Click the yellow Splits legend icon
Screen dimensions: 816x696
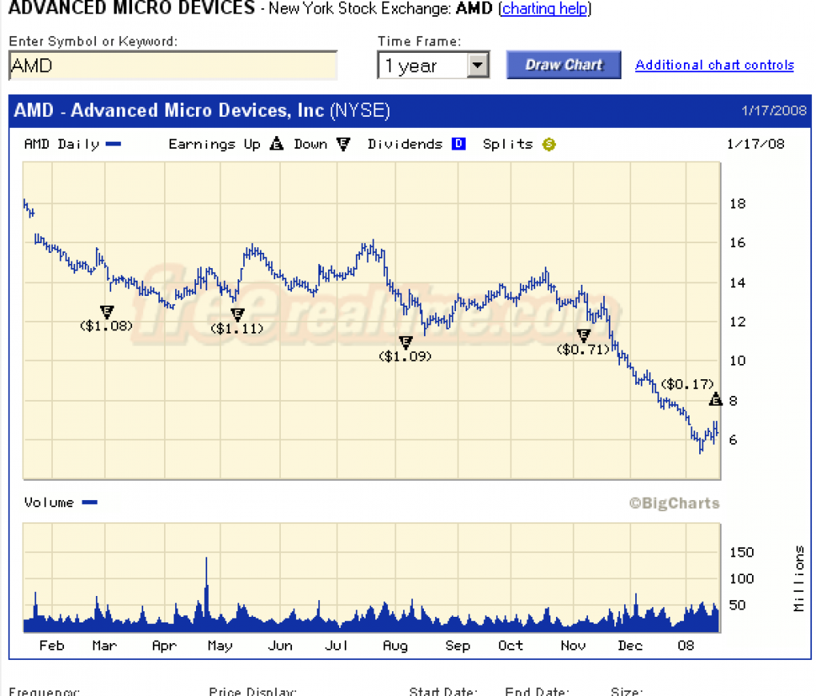549,144
